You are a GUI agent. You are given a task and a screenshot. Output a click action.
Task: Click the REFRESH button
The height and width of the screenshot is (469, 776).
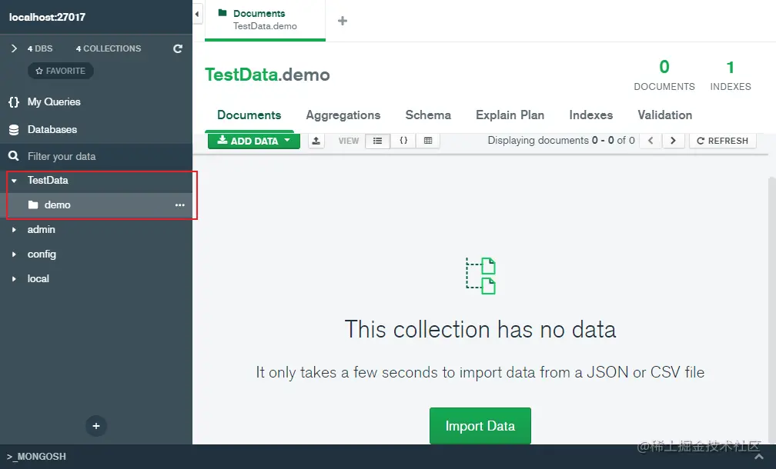tap(723, 141)
